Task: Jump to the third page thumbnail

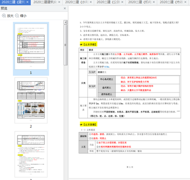Action: coord(31,154)
